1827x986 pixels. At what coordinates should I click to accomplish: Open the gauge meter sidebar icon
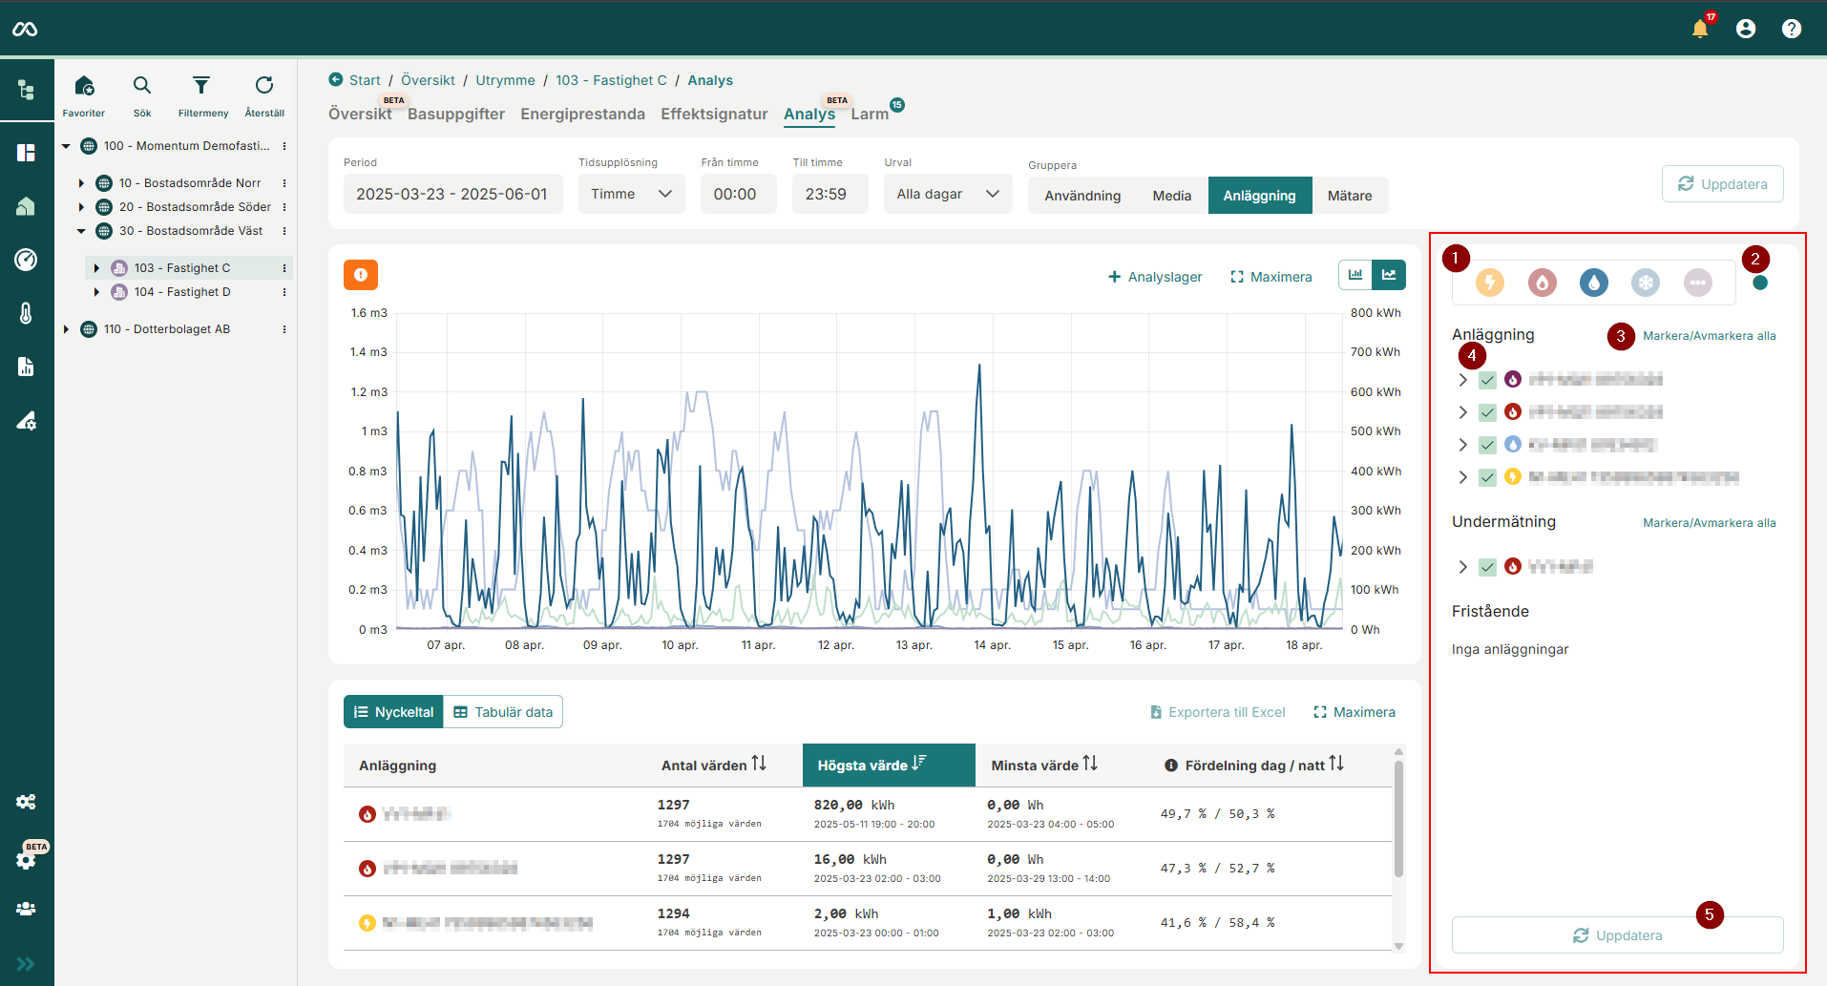pos(26,260)
